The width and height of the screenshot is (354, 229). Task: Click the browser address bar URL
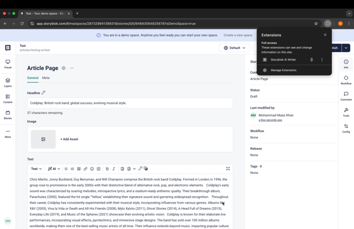[116, 23]
